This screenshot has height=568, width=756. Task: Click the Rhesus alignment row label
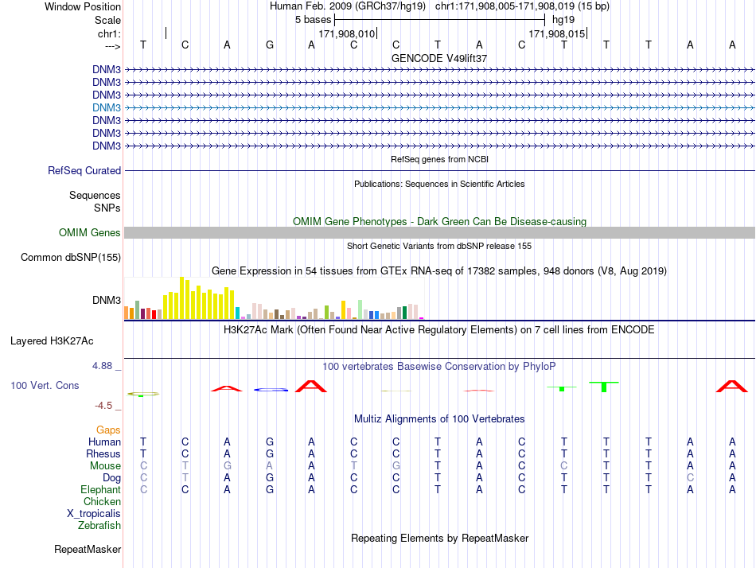point(103,454)
